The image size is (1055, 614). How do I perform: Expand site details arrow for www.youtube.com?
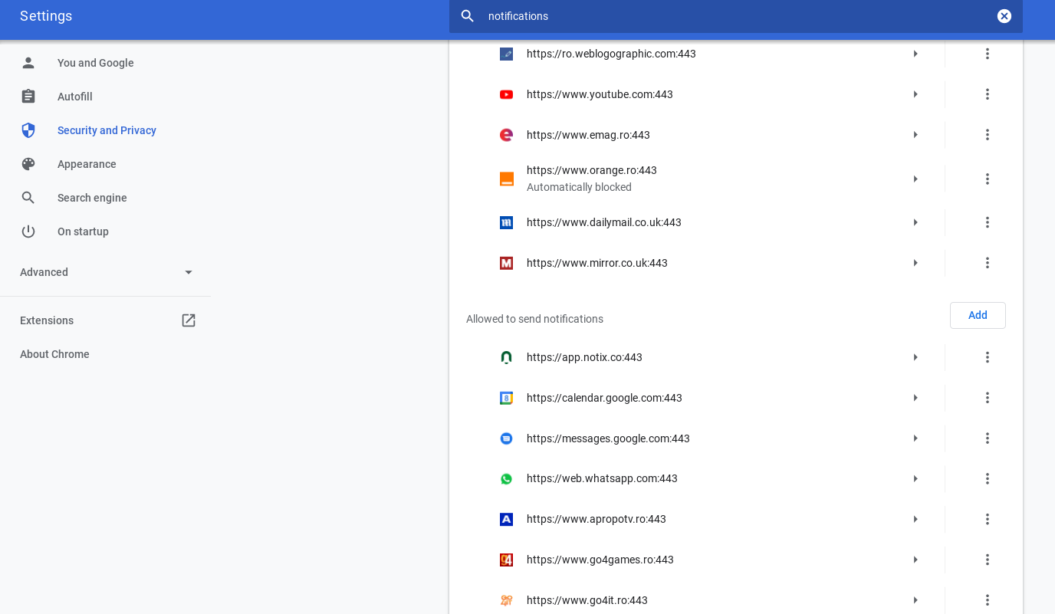[915, 94]
